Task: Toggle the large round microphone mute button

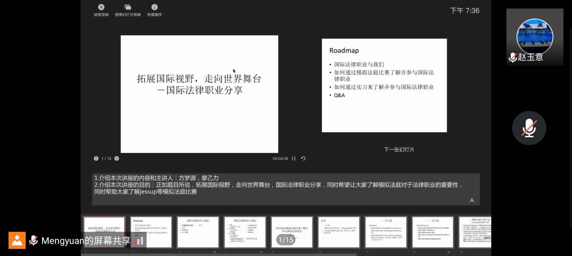Action: point(529,128)
